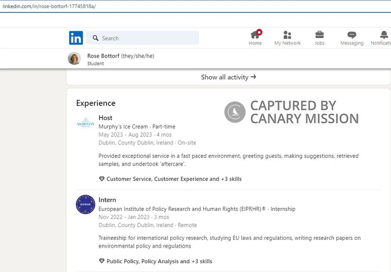Open the Host position title

coord(105,118)
